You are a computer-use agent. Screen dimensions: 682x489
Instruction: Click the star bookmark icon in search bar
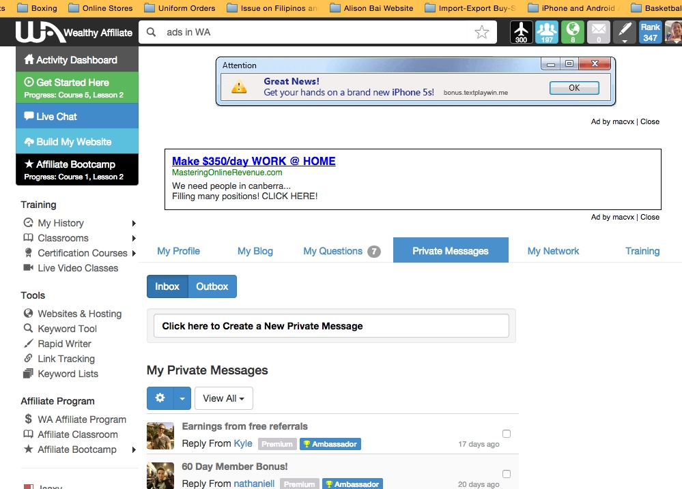coord(481,32)
